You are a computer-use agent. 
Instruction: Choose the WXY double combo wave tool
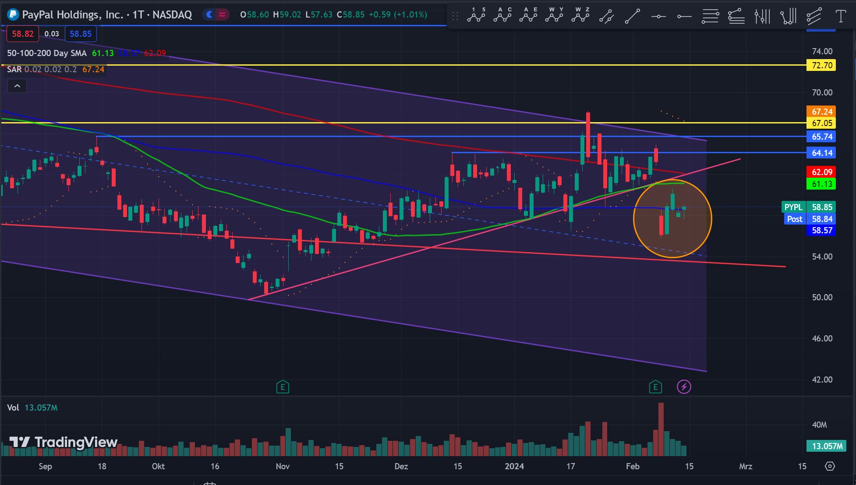coord(554,16)
